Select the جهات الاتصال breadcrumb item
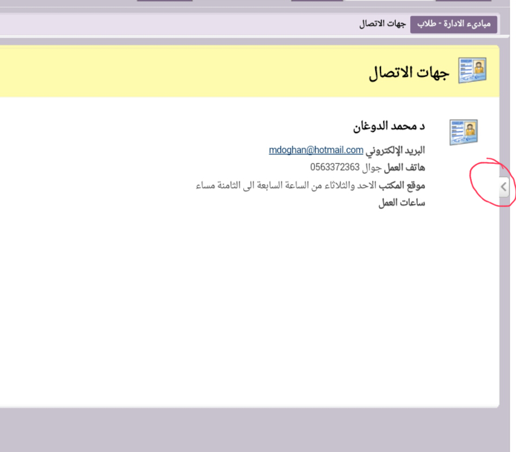 point(382,24)
